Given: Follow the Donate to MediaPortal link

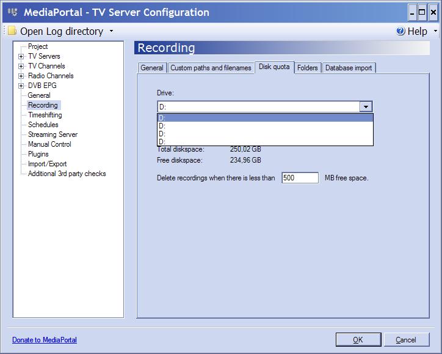Looking at the screenshot, I should (45, 340).
